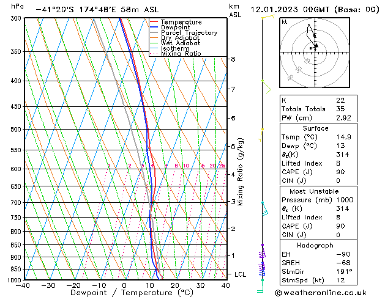Viewport: 385px width, 297px height.
Task: Click the StmSpd (kt) value 12
Action: pyautogui.click(x=340, y=280)
